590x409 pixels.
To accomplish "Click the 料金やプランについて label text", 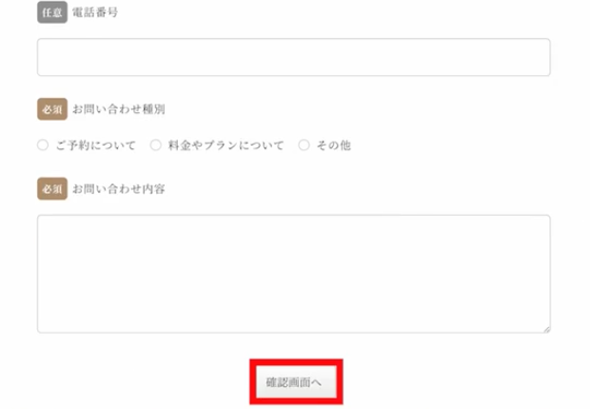I will 226,146.
